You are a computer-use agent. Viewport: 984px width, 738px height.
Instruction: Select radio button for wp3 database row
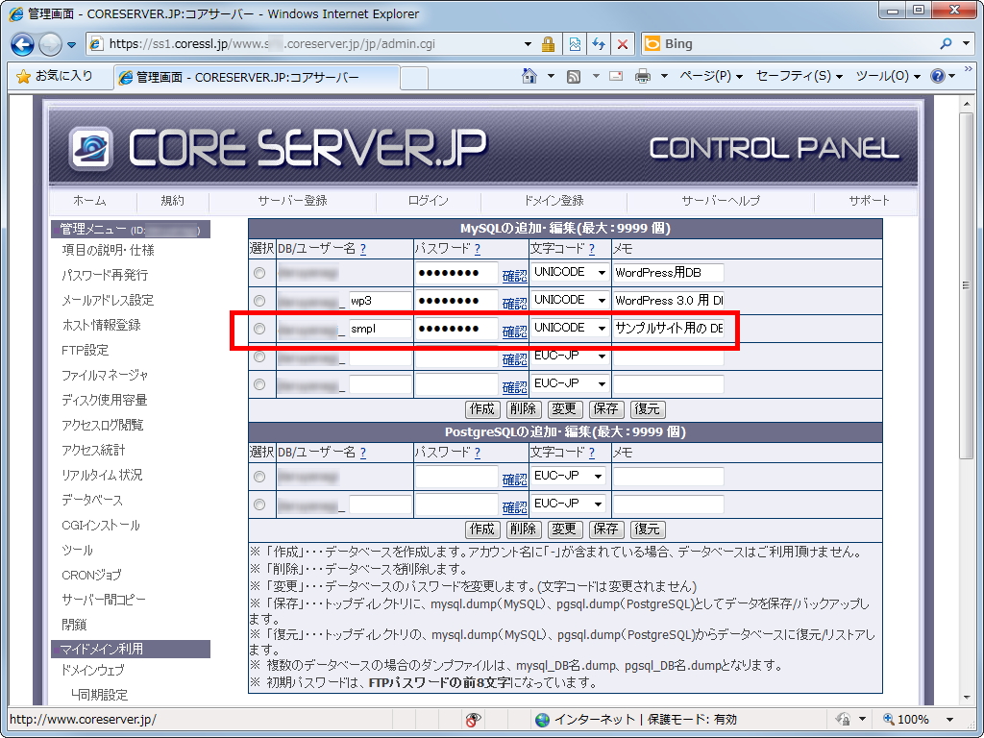click(x=259, y=301)
